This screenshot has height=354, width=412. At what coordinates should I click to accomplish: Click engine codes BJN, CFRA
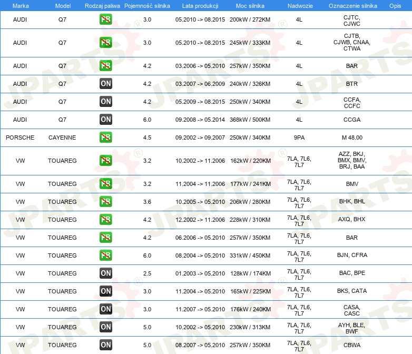point(352,255)
